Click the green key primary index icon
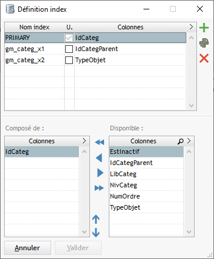 [204, 43]
